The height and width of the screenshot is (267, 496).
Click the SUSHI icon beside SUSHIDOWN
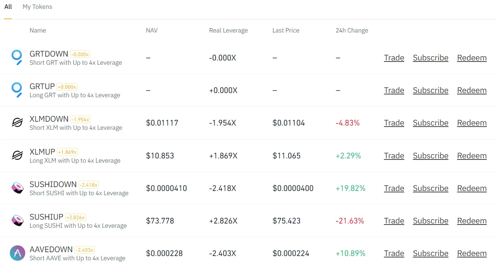17,188
